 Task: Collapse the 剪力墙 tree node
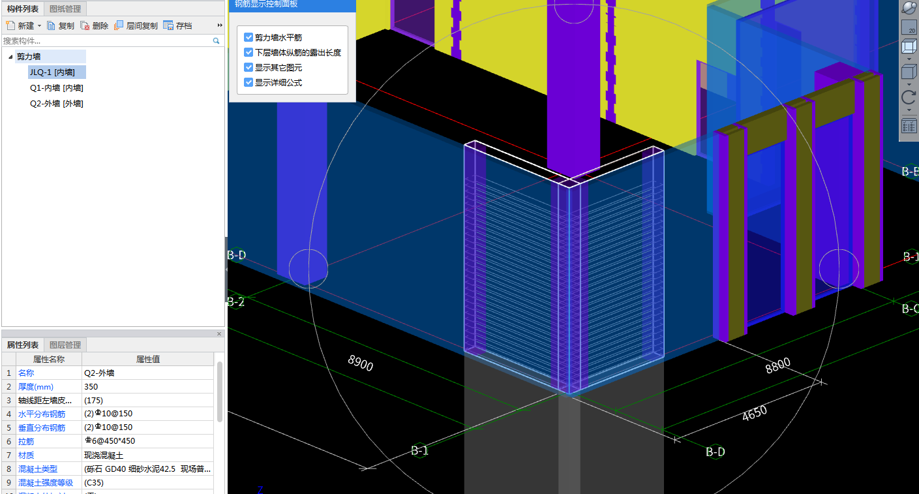[x=10, y=57]
